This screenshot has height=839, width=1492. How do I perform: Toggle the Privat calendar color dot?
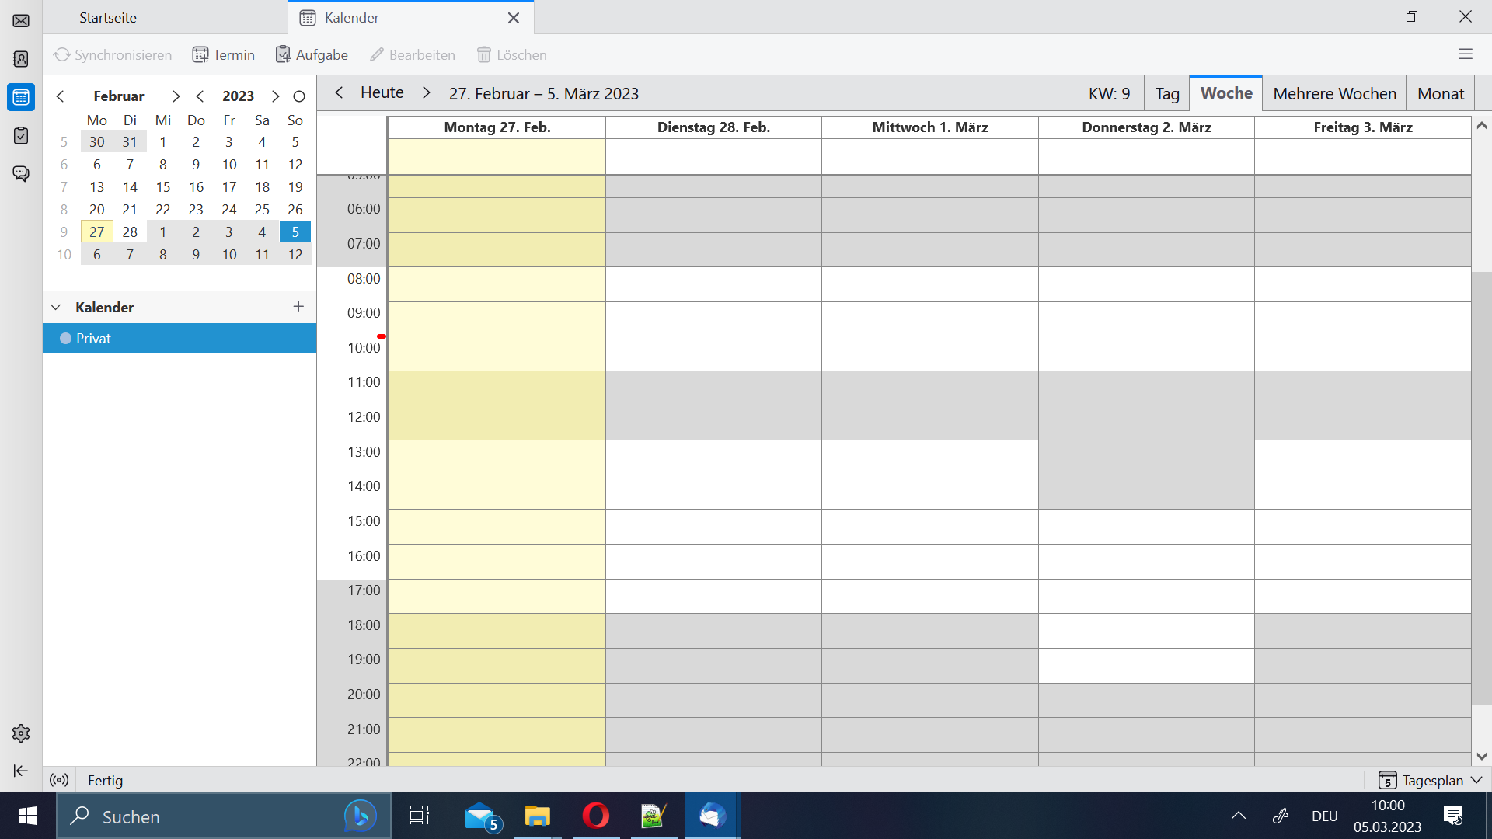[x=66, y=339]
